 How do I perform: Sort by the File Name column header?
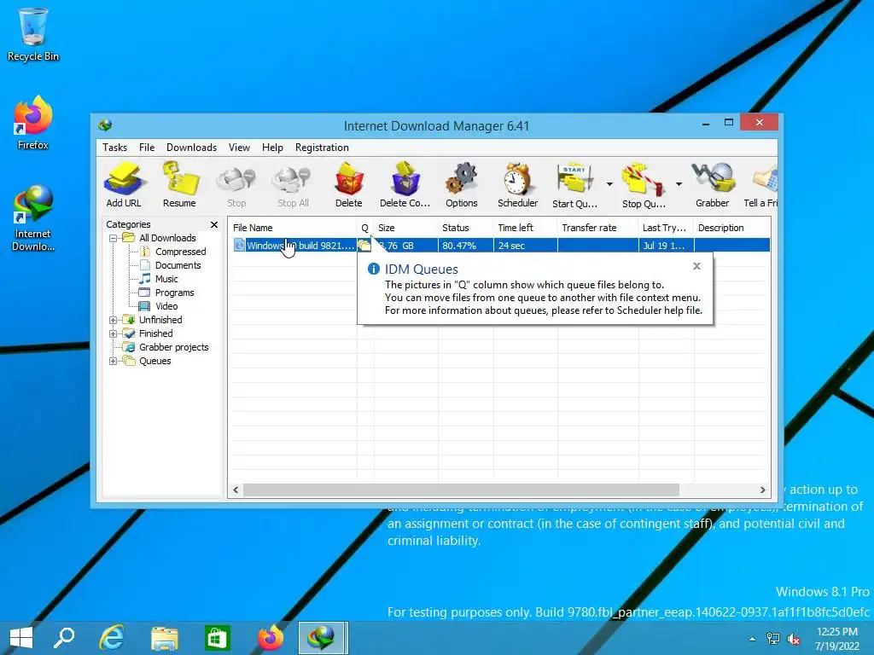(x=293, y=228)
